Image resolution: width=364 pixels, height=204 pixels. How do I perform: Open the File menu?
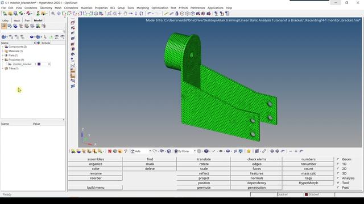tap(3, 8)
